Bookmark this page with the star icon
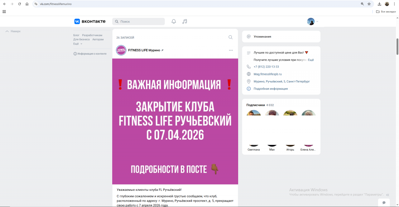Viewport: 399px width, 207px height. pyautogui.click(x=369, y=4)
